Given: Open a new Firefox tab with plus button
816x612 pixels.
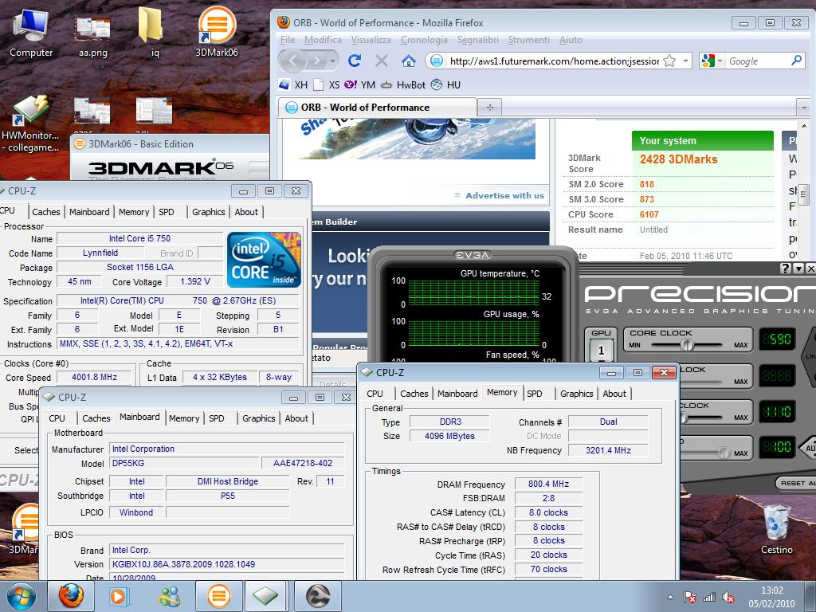Looking at the screenshot, I should [490, 108].
